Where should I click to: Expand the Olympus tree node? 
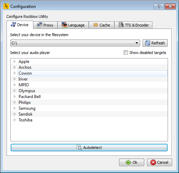pos(14,91)
